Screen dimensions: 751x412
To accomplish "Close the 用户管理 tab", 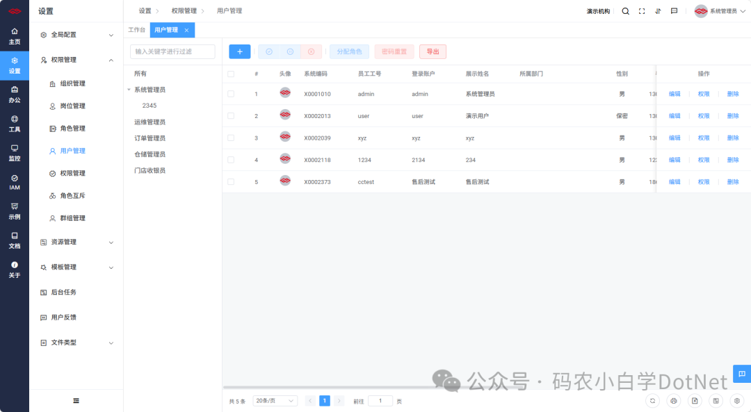I will pyautogui.click(x=187, y=30).
